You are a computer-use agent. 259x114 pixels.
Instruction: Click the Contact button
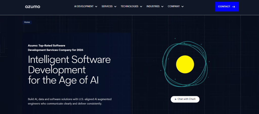(x=227, y=7)
